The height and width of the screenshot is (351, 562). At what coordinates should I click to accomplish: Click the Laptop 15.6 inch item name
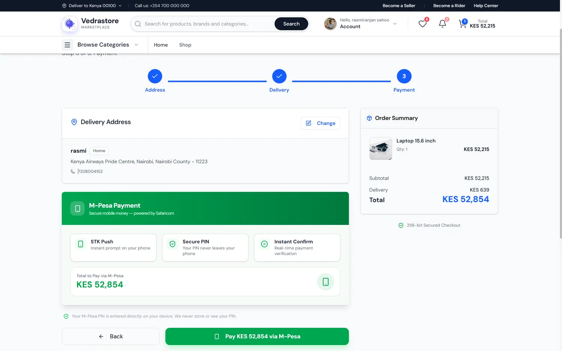coord(416,141)
